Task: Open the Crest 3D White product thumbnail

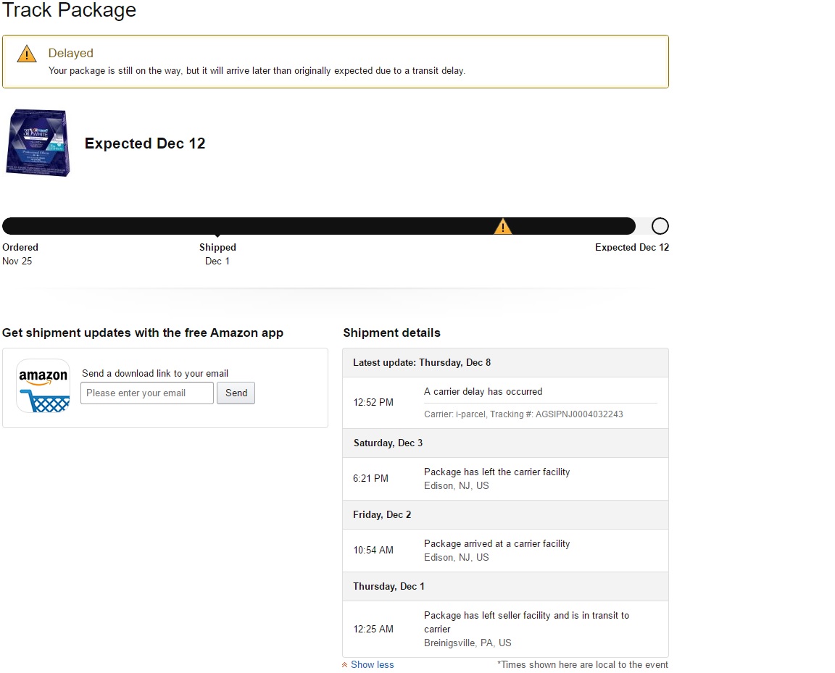Action: [x=38, y=143]
